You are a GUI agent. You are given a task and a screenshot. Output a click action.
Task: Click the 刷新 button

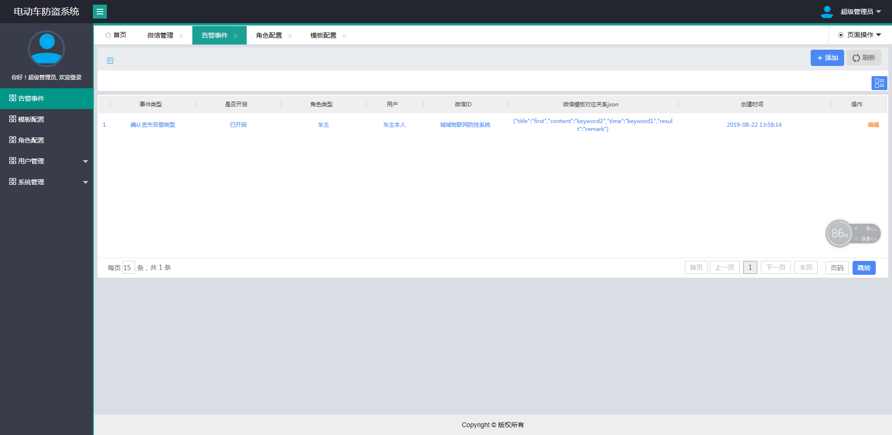pyautogui.click(x=864, y=58)
